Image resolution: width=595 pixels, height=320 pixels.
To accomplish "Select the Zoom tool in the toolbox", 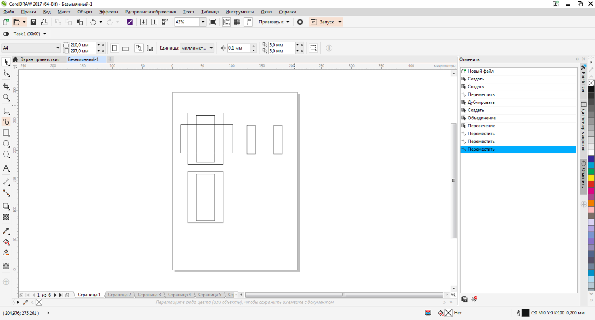I will (6, 98).
